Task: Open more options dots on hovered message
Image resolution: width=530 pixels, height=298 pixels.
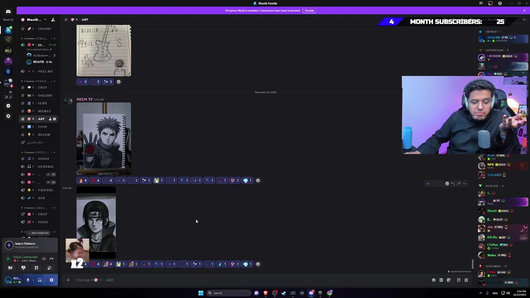Action: click(465, 183)
